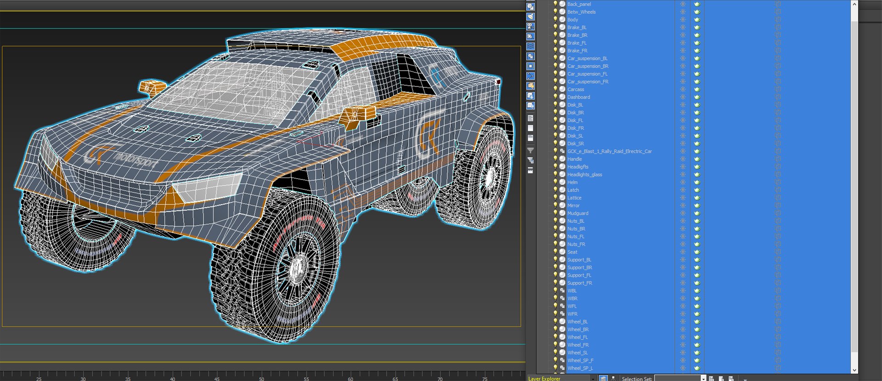Click the Support_BR entry

pos(580,267)
